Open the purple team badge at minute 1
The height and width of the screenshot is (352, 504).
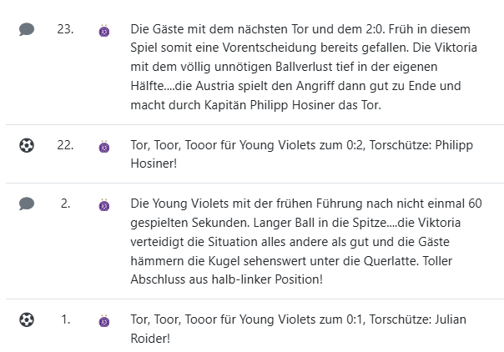tap(104, 319)
